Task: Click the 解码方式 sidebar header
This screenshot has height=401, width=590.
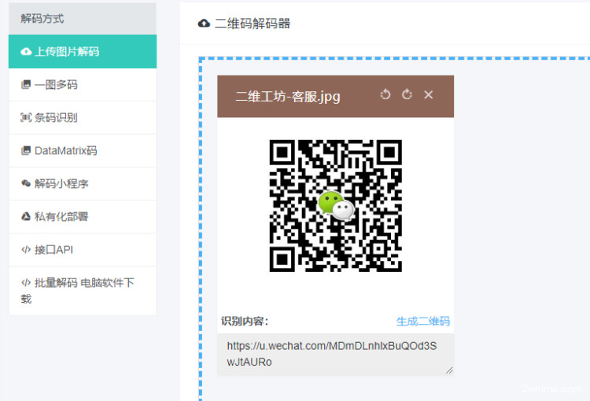Action: (42, 19)
